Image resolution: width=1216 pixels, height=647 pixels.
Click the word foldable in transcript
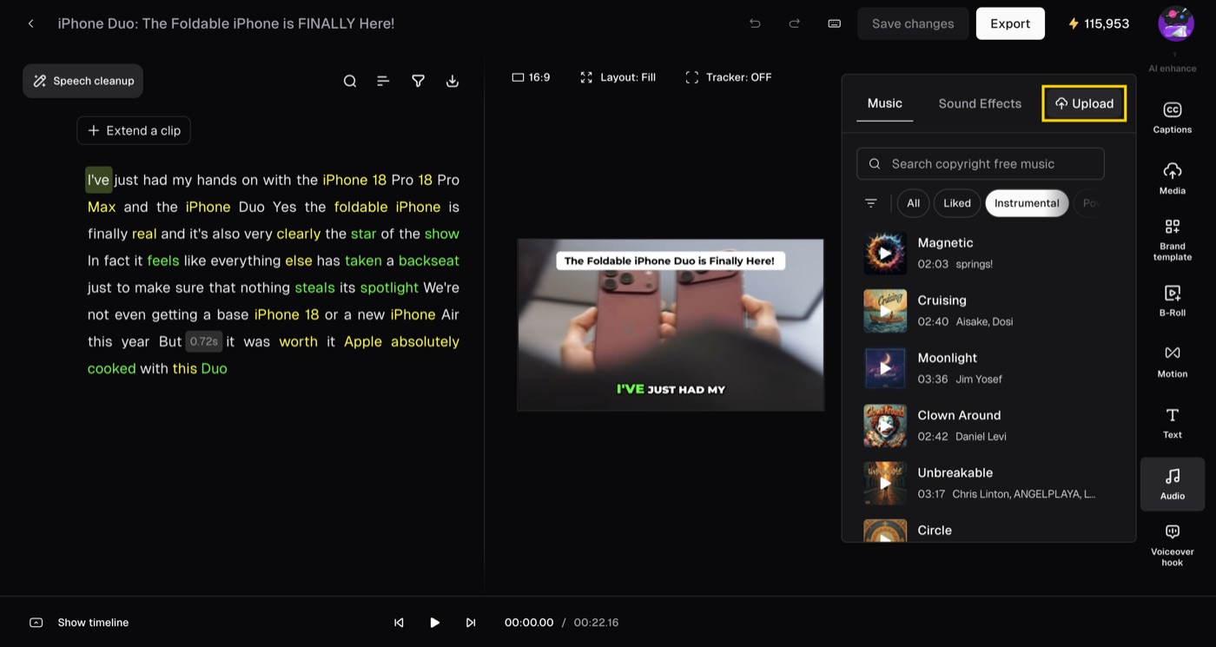click(360, 207)
